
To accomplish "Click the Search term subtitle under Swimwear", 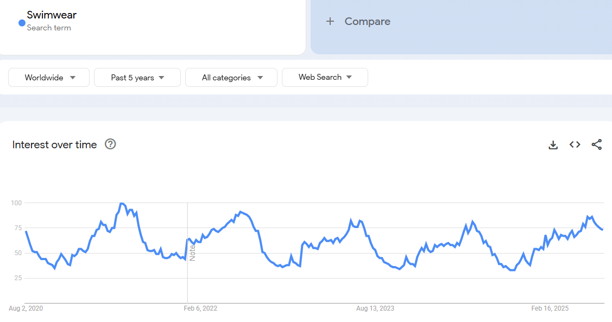I will [x=49, y=28].
